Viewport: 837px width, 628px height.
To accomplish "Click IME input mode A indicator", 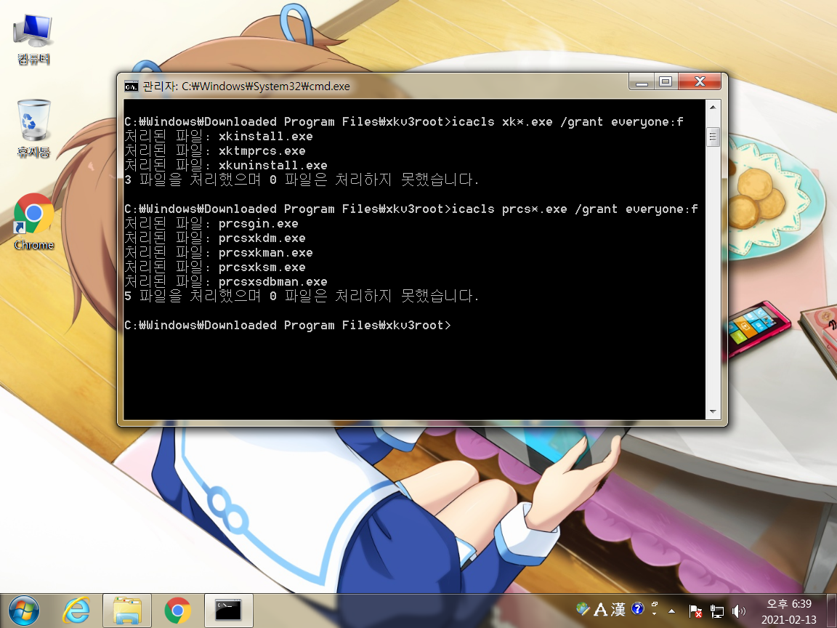I will pyautogui.click(x=601, y=609).
